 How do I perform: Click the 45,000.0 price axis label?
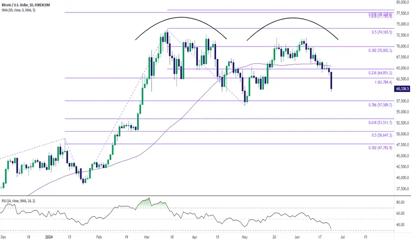point(403,156)
